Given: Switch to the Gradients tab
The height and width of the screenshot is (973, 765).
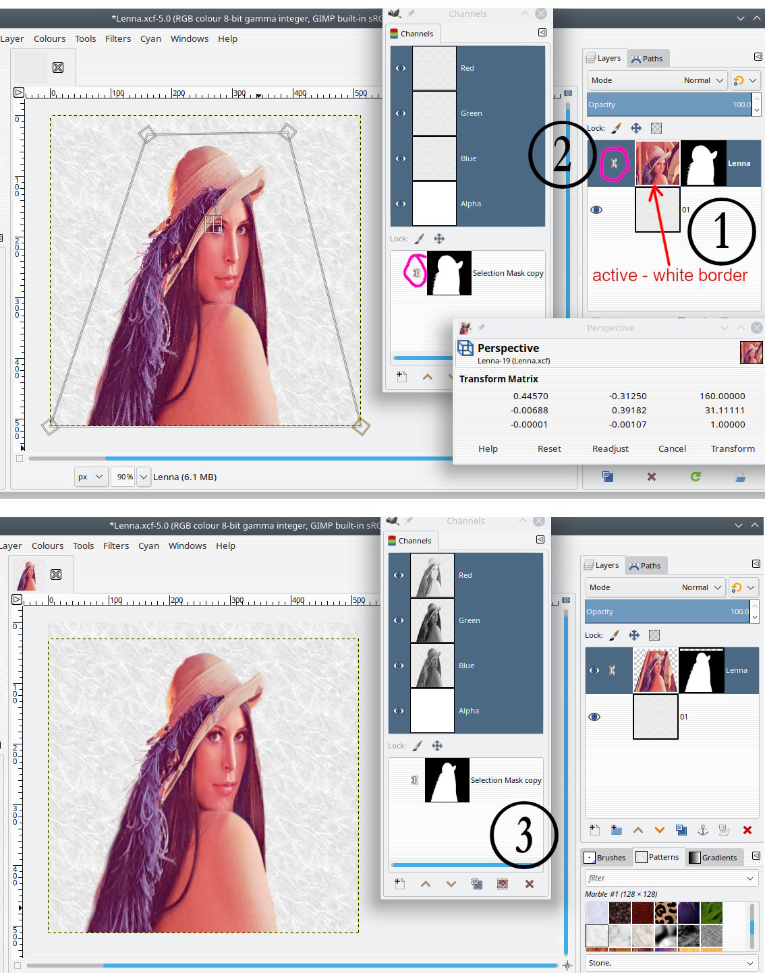Looking at the screenshot, I should click(713, 858).
